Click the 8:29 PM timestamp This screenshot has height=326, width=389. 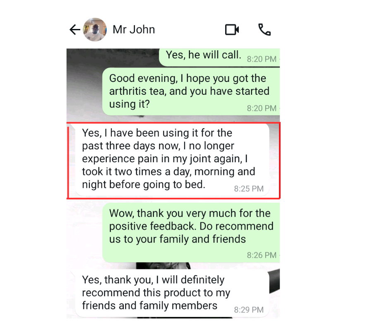[x=249, y=310]
